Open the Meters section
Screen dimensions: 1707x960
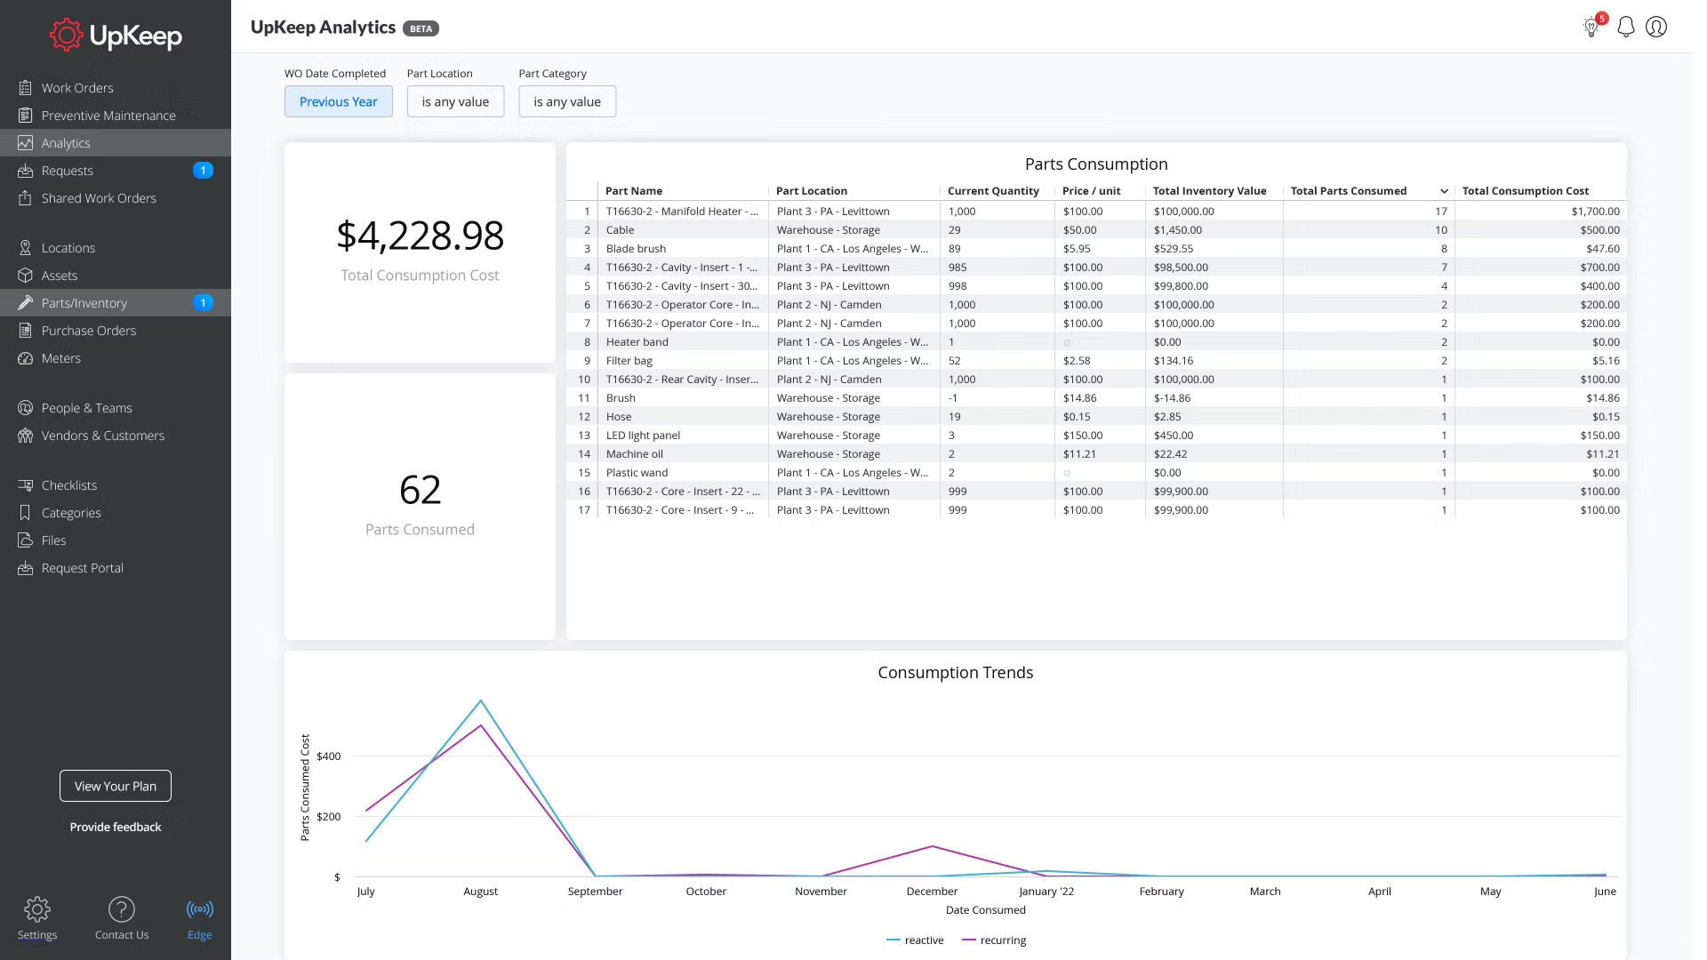pos(61,357)
